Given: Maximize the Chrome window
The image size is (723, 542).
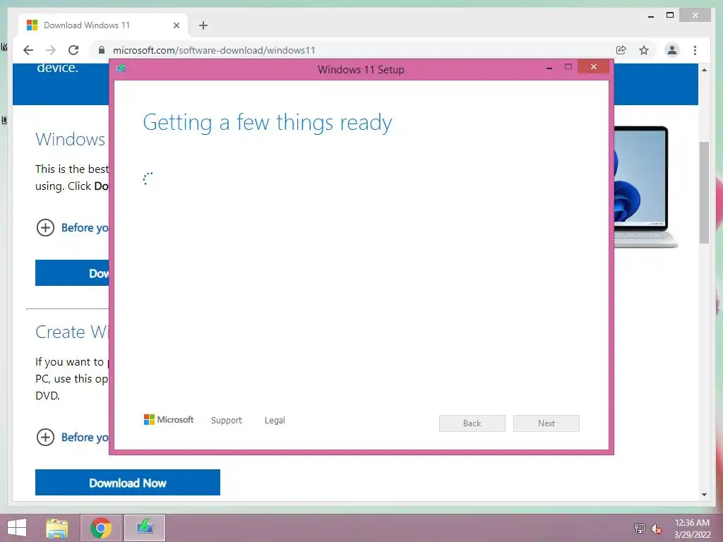Looking at the screenshot, I should pos(670,16).
